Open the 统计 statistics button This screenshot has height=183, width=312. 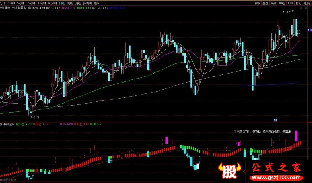(274, 3)
